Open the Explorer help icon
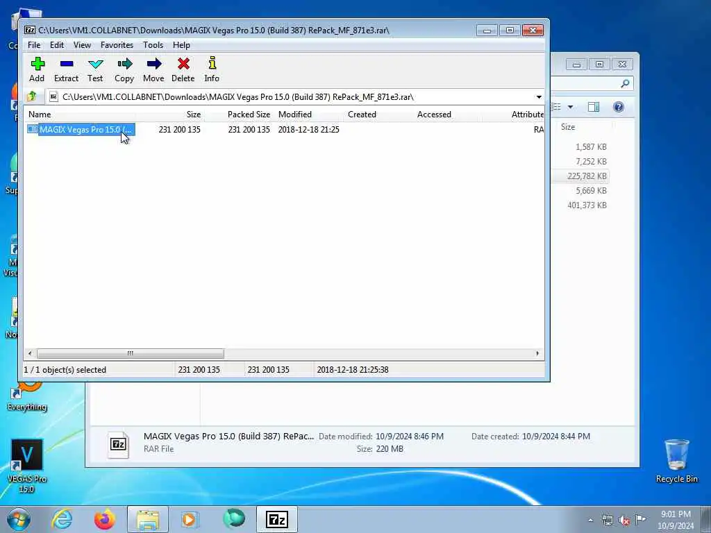 pos(619,107)
